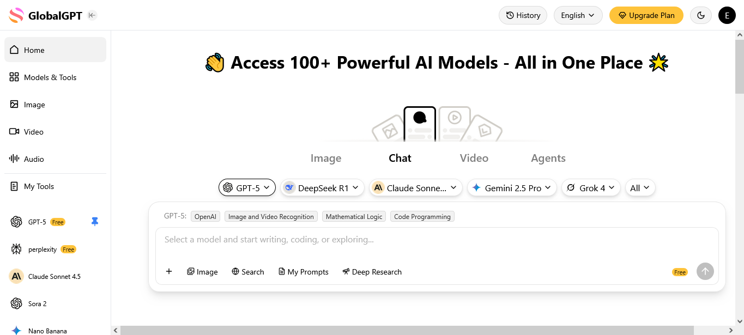Click the send arrow button

[705, 271]
